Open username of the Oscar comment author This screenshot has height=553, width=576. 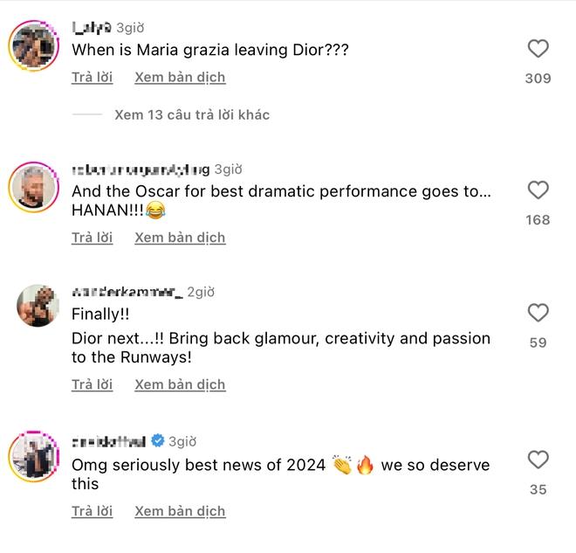point(141,169)
